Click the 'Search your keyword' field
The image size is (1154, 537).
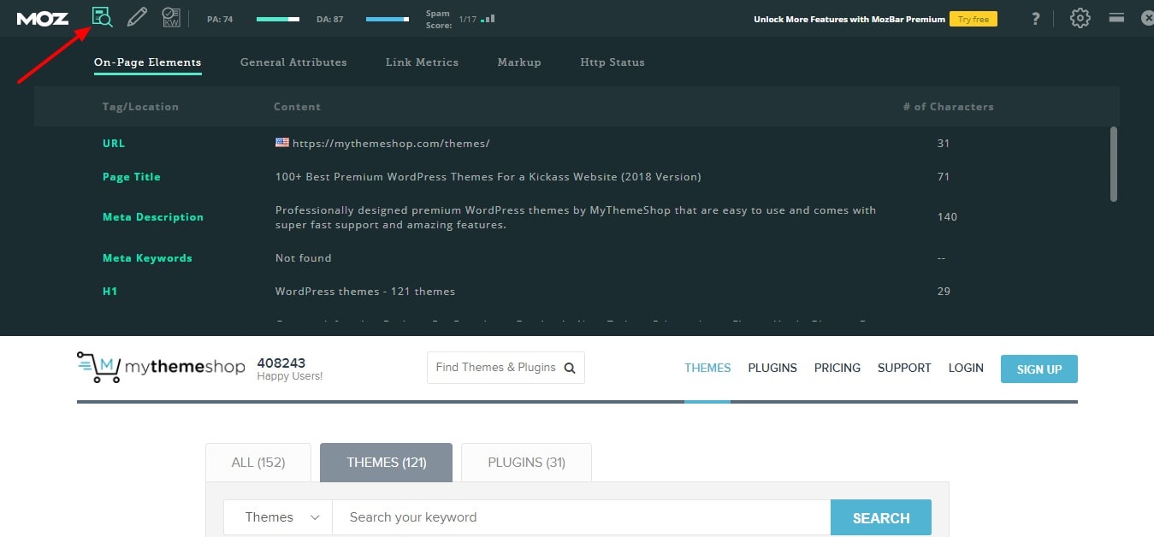[582, 517]
